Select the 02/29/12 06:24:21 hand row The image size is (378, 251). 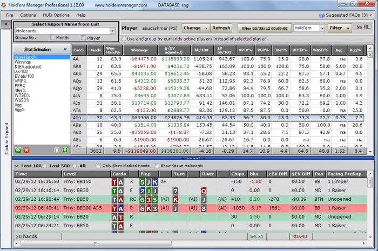(x=191, y=226)
